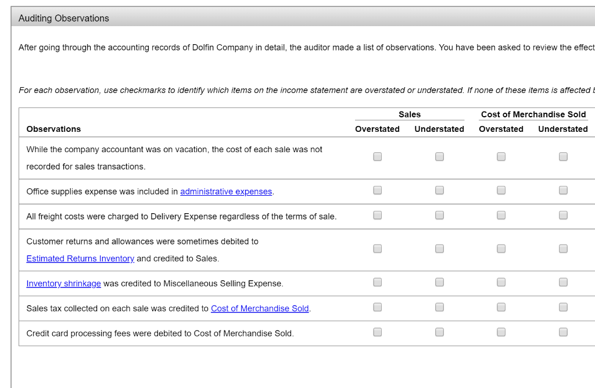Check Sales Overstated for sales tax row

(377, 307)
